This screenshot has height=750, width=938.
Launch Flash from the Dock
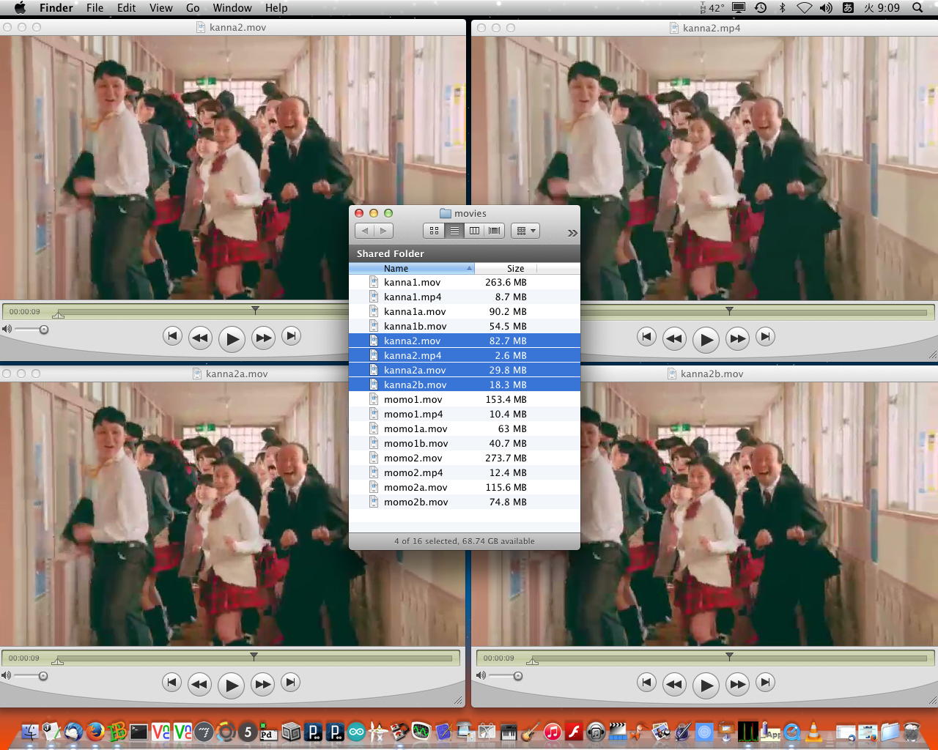[575, 731]
